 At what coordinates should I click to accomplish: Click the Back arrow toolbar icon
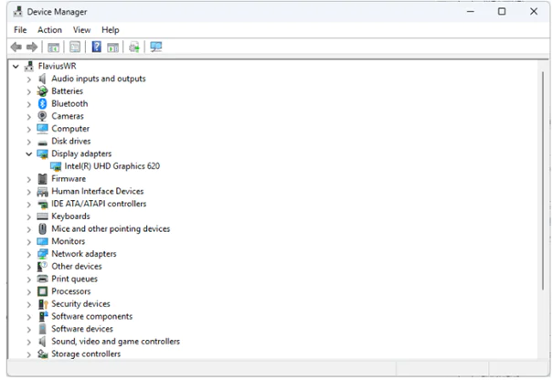16,47
